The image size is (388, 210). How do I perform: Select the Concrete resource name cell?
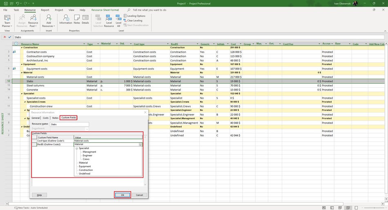tap(32, 90)
